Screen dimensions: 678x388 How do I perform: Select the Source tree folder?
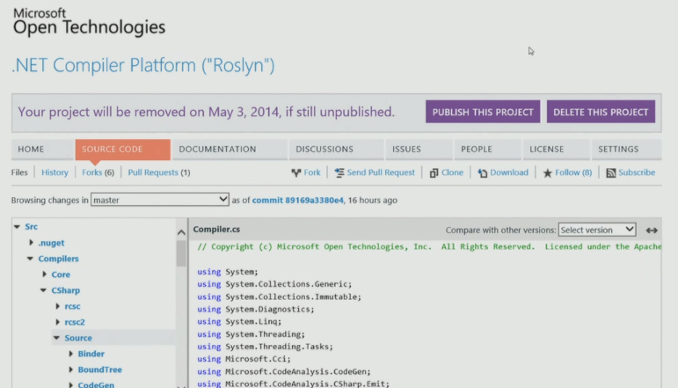point(78,338)
